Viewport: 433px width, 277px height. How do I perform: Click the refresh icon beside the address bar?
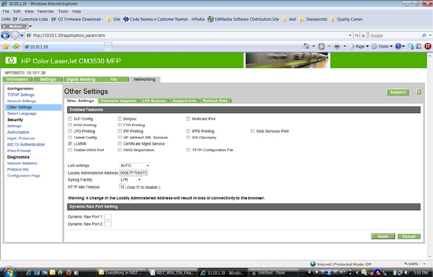point(357,35)
